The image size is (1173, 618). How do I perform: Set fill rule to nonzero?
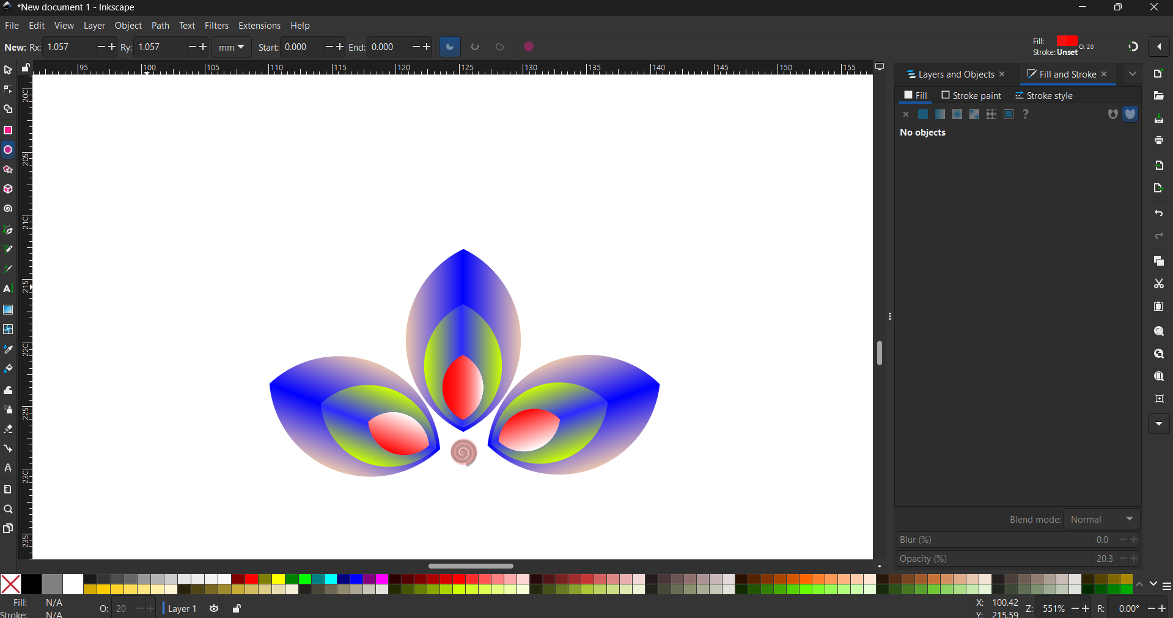point(1131,114)
